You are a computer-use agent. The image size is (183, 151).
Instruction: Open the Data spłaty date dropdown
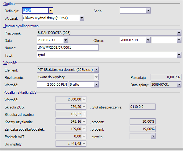coord(179,84)
